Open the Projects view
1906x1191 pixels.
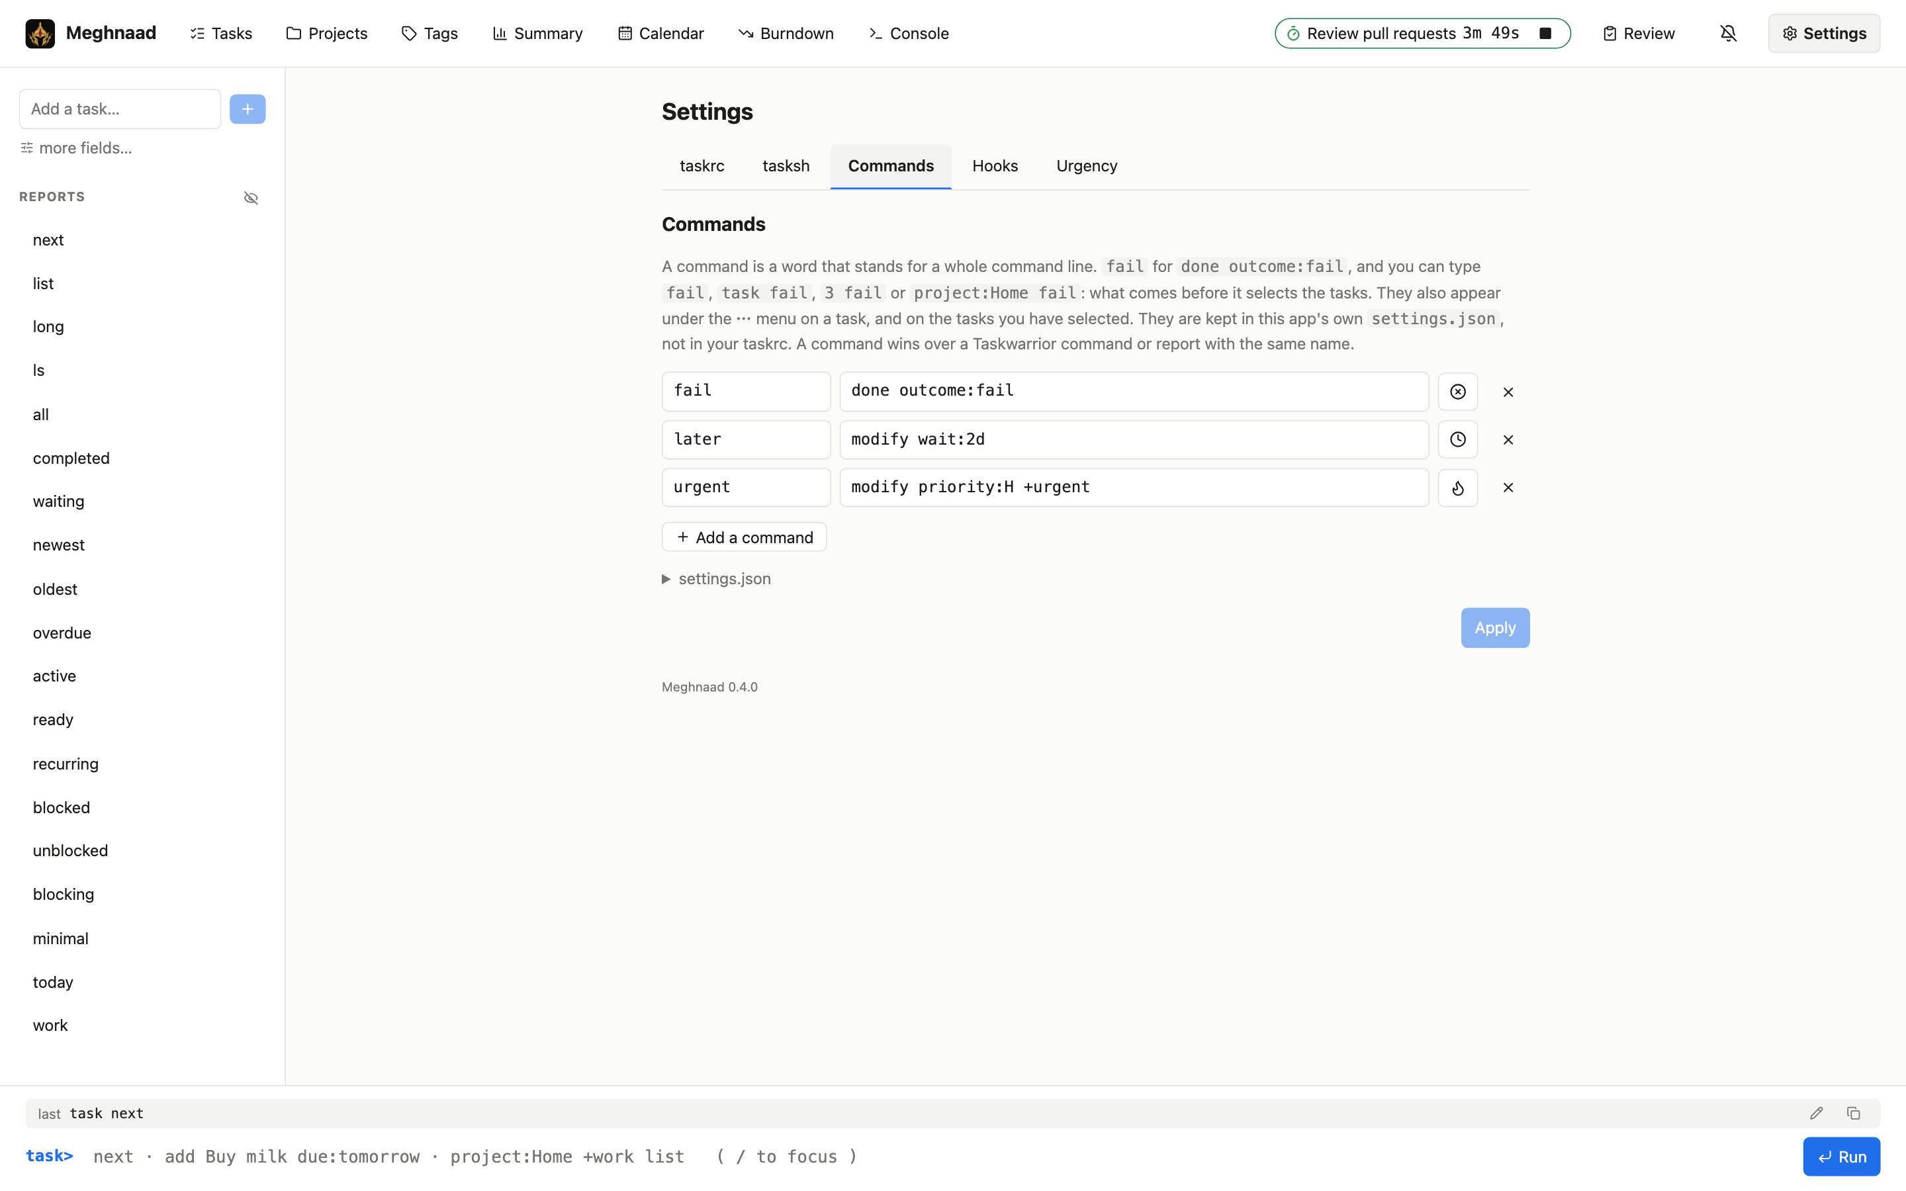[x=326, y=33]
